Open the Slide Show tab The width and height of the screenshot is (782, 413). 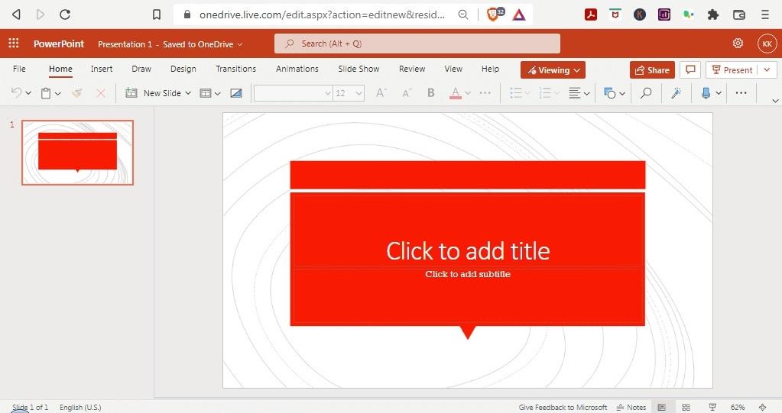(359, 69)
